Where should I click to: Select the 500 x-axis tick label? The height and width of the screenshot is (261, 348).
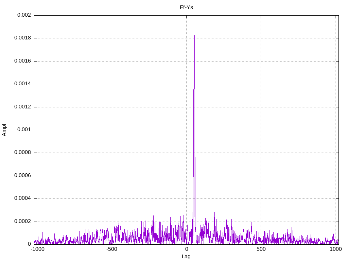point(261,249)
